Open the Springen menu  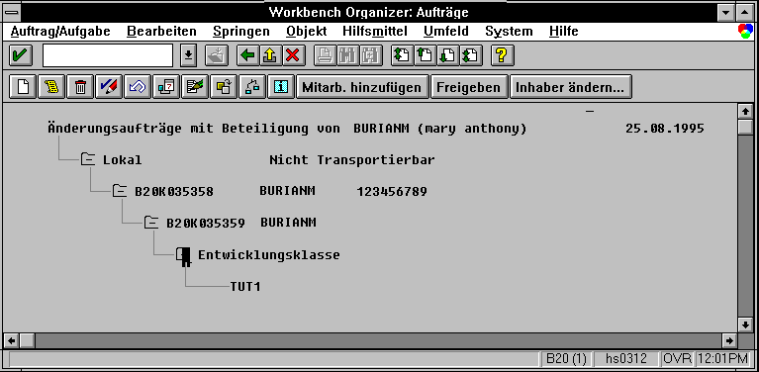click(x=241, y=32)
